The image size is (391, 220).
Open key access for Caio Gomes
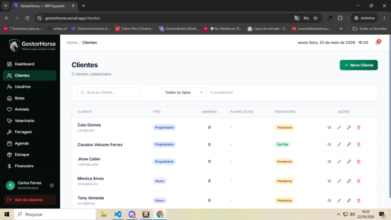(x=349, y=128)
